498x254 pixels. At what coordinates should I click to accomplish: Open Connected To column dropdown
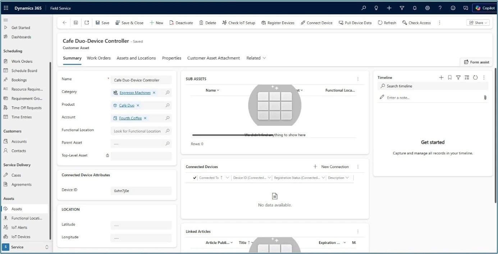point(227,178)
